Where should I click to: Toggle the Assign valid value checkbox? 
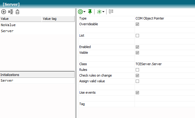coord(137,81)
